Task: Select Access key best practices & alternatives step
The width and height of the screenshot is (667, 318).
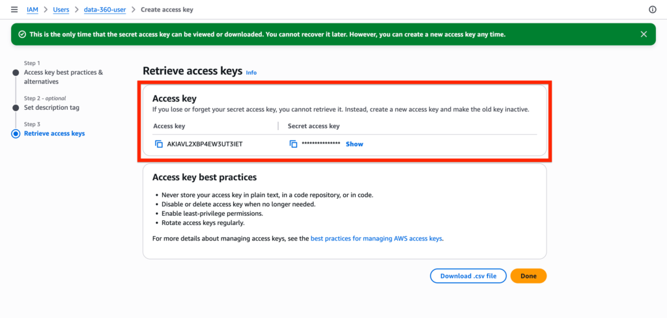Action: pos(63,77)
